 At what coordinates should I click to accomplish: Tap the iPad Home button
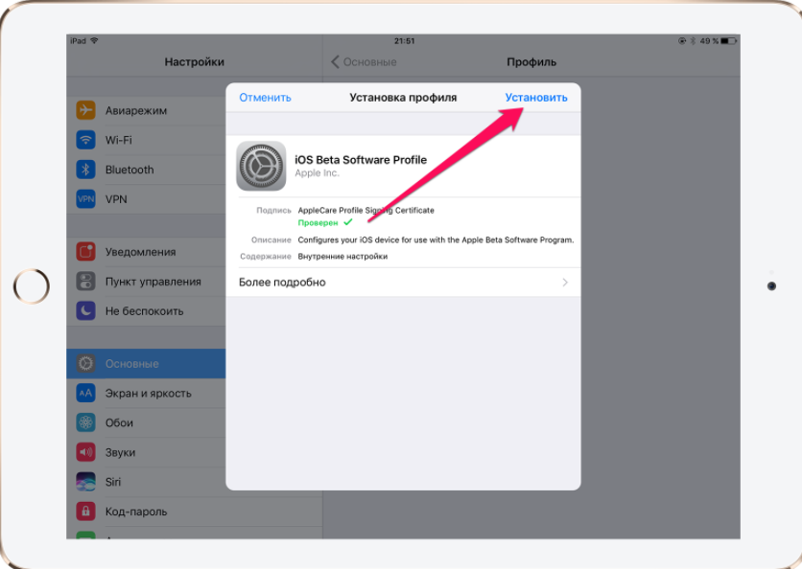[32, 286]
